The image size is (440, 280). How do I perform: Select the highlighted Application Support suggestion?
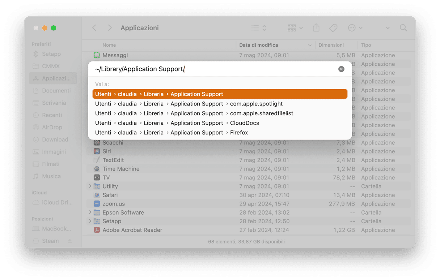[x=220, y=94]
